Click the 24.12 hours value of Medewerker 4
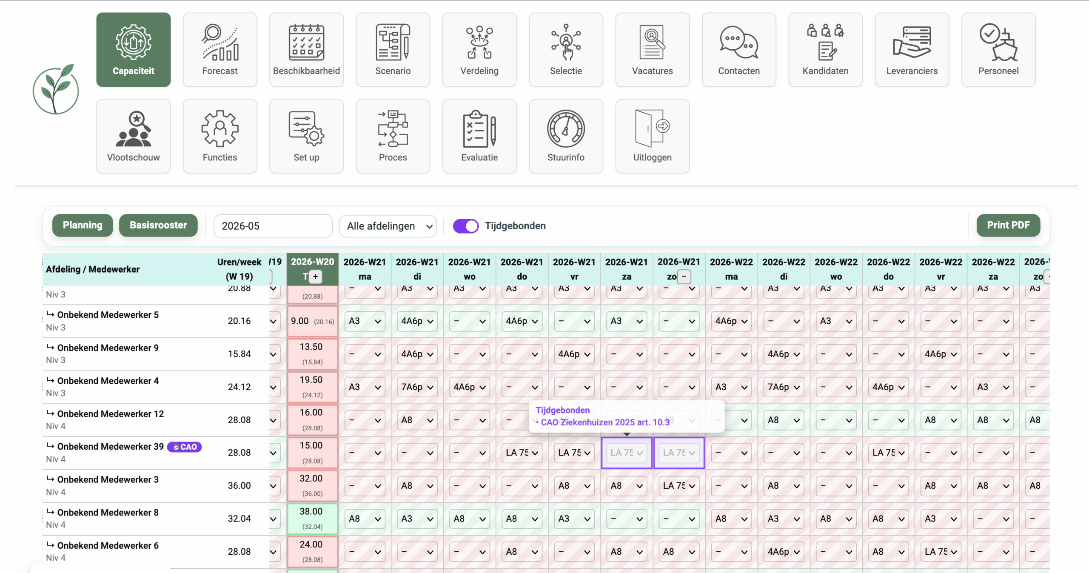This screenshot has width=1089, height=573. click(x=239, y=387)
